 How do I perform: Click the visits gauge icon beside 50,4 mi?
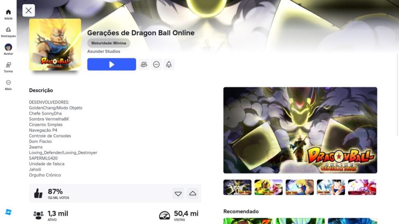[165, 215]
